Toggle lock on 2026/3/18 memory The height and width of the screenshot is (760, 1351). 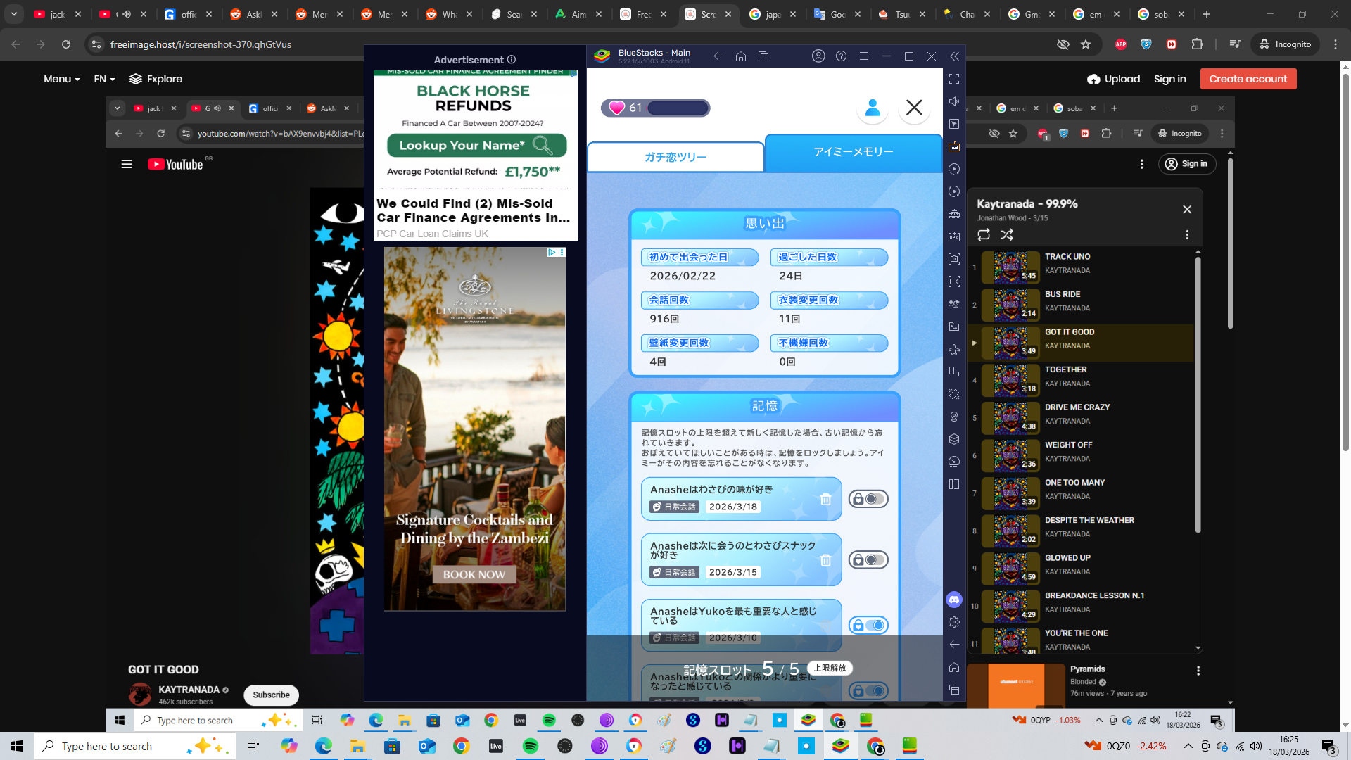pyautogui.click(x=868, y=499)
